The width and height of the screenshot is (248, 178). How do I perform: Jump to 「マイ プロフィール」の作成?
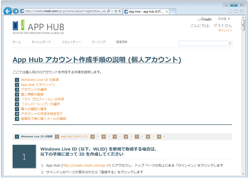click(43, 99)
